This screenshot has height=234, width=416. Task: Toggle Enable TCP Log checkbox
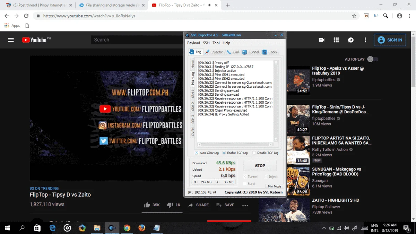[x=235, y=153]
